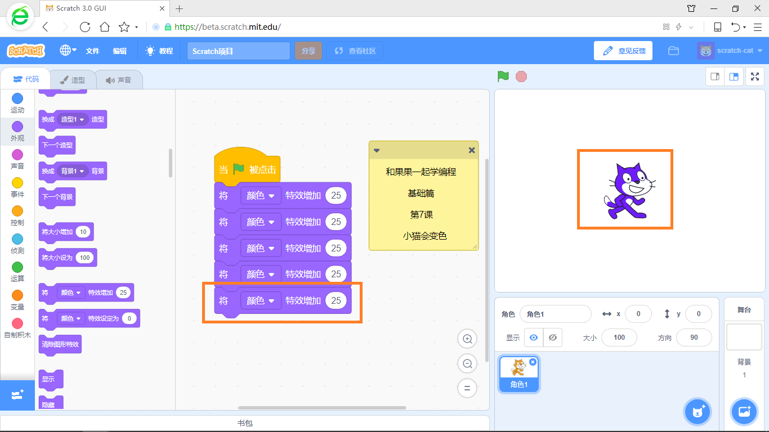This screenshot has width=769, height=432.
Task: Collapse the yellow comment note
Action: pyautogui.click(x=377, y=150)
